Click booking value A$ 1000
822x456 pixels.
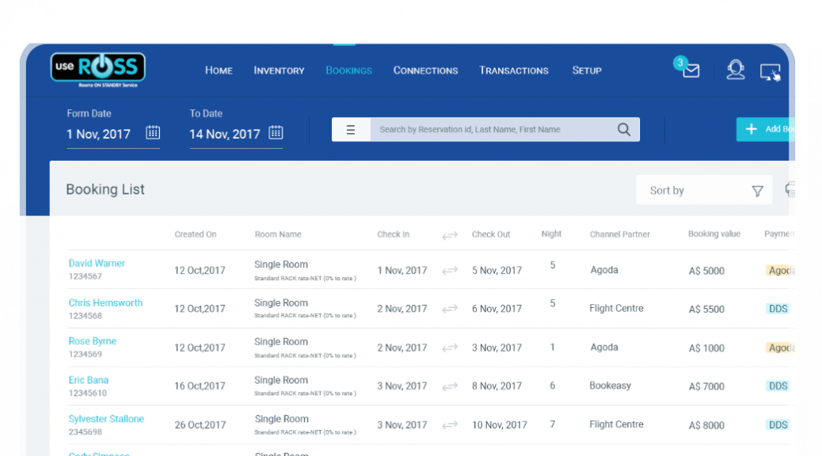706,348
